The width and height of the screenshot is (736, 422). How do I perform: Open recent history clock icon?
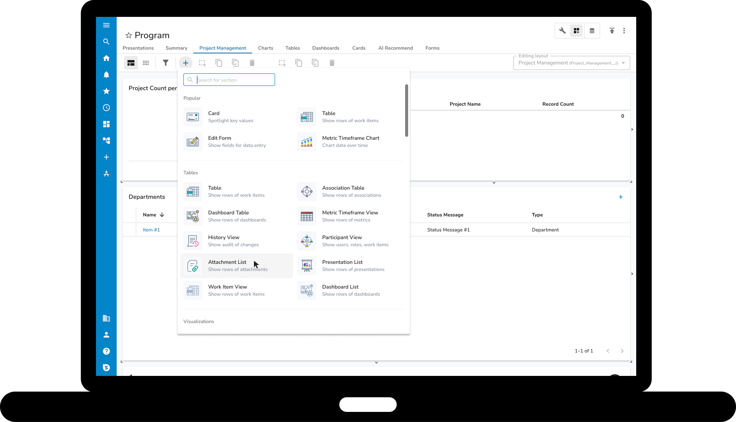click(106, 108)
